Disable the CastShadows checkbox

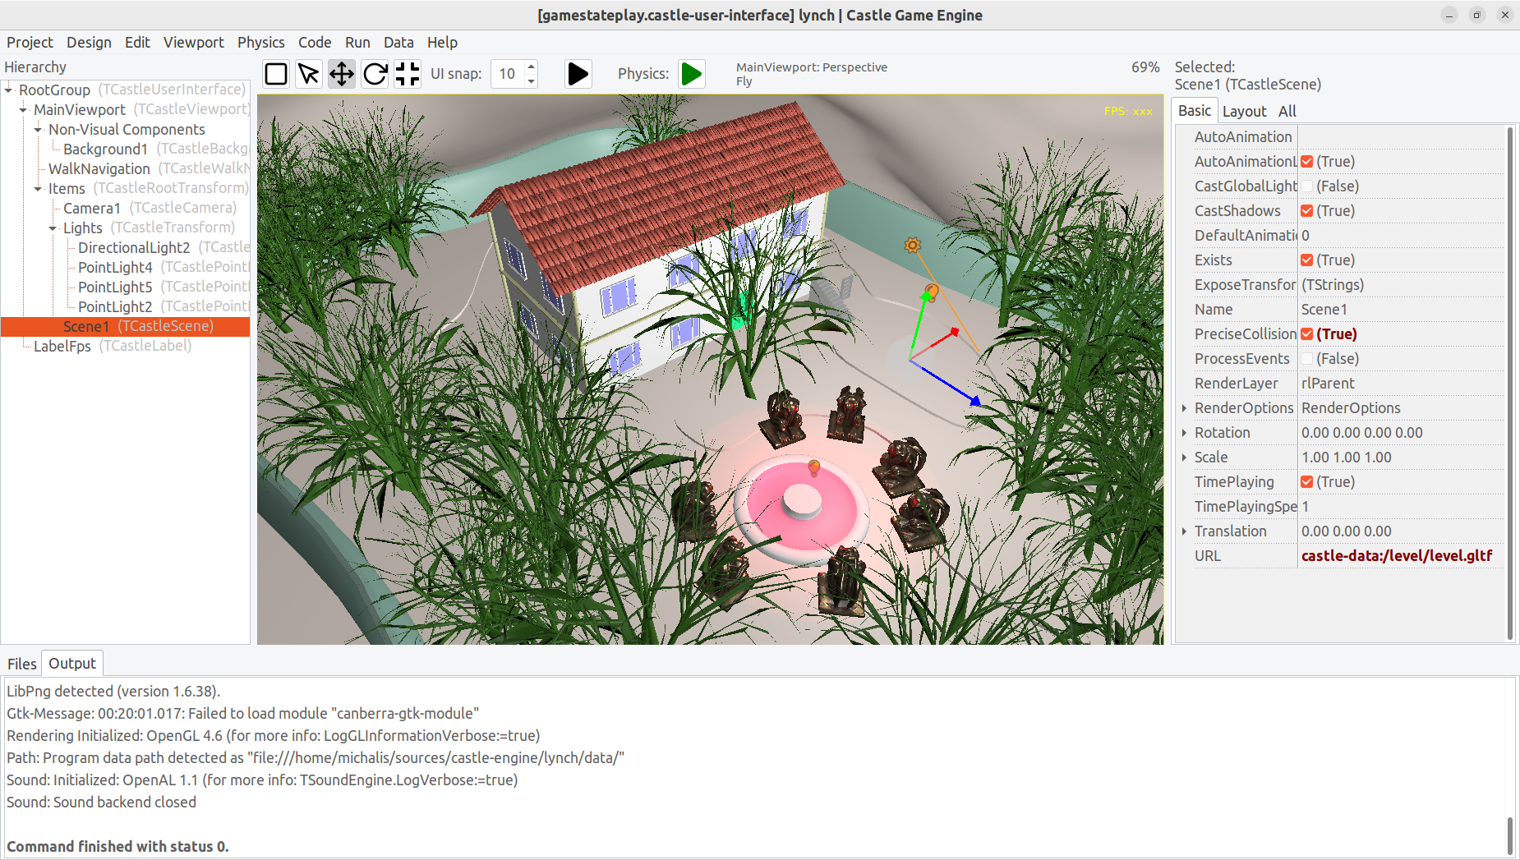click(1306, 211)
